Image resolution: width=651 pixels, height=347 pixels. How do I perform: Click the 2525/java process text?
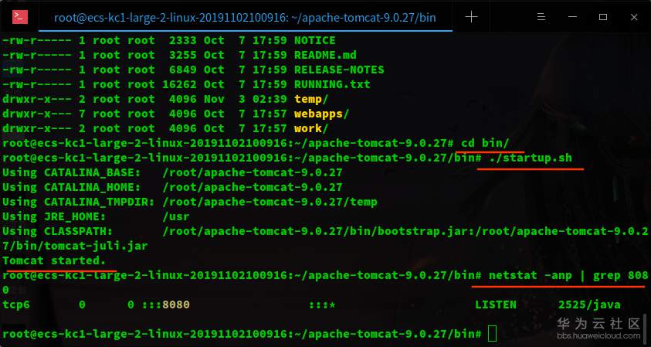point(589,304)
